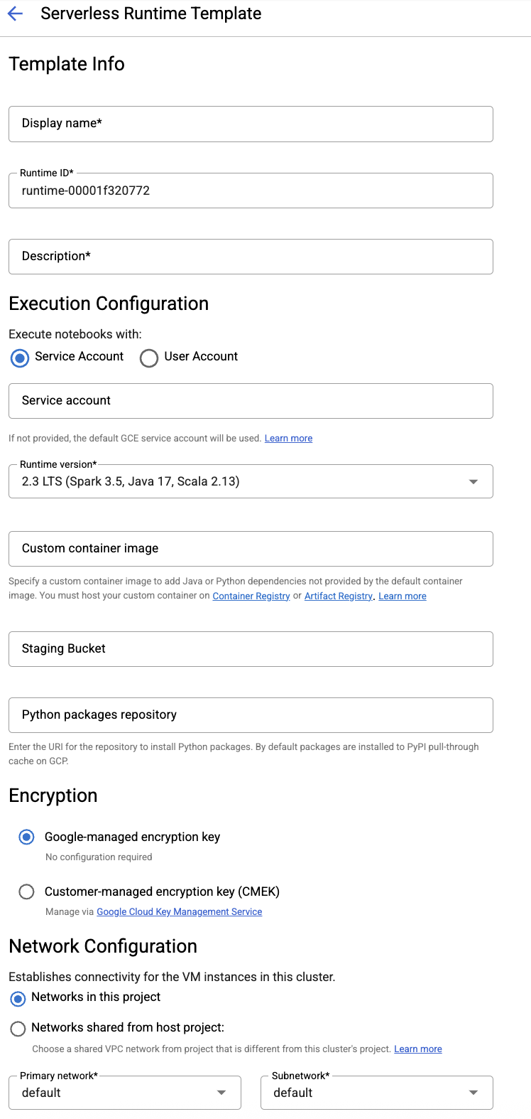Choose Customer-managed encryption key (CMEK)

[26, 892]
